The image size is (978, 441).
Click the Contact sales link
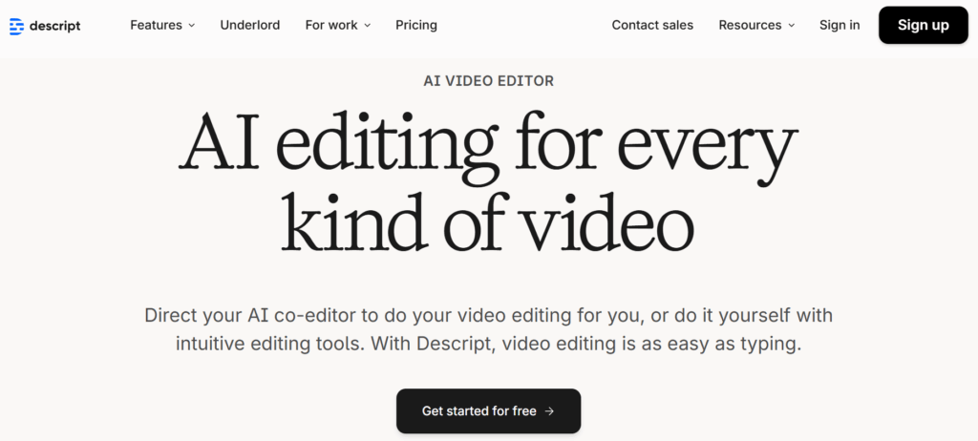click(x=652, y=25)
